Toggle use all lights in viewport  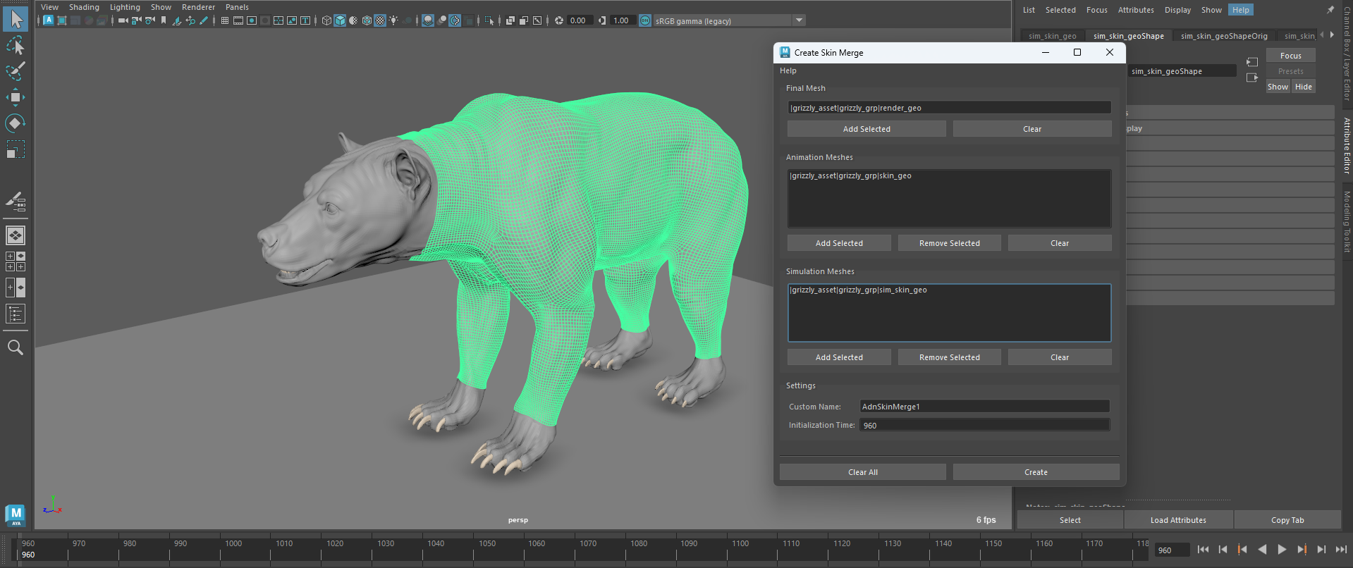pos(393,20)
